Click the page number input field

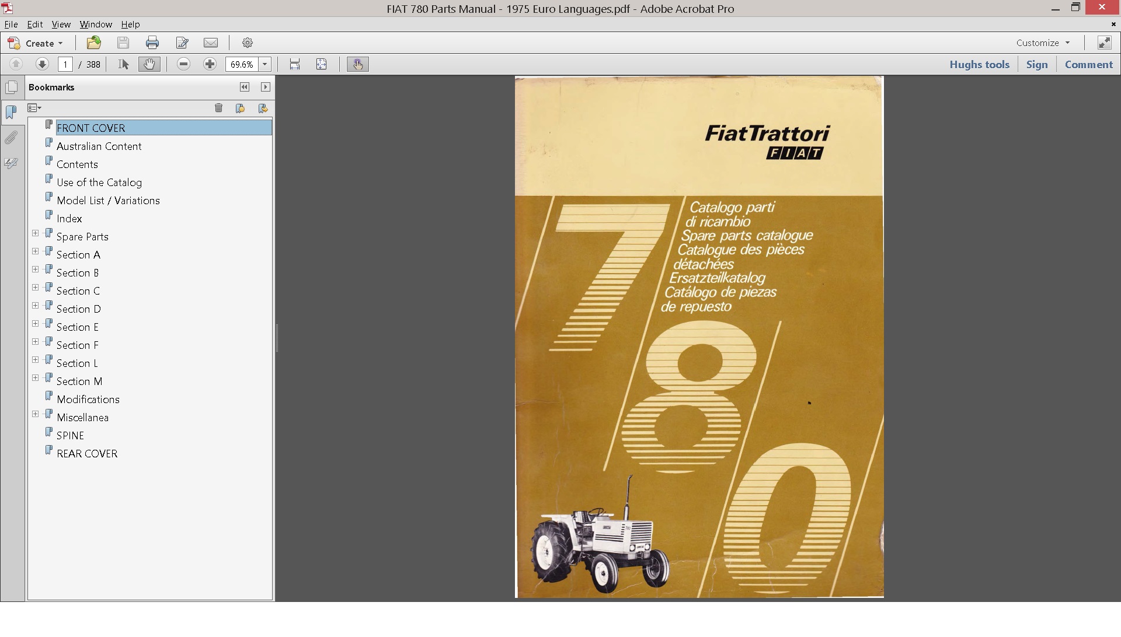pos(65,64)
